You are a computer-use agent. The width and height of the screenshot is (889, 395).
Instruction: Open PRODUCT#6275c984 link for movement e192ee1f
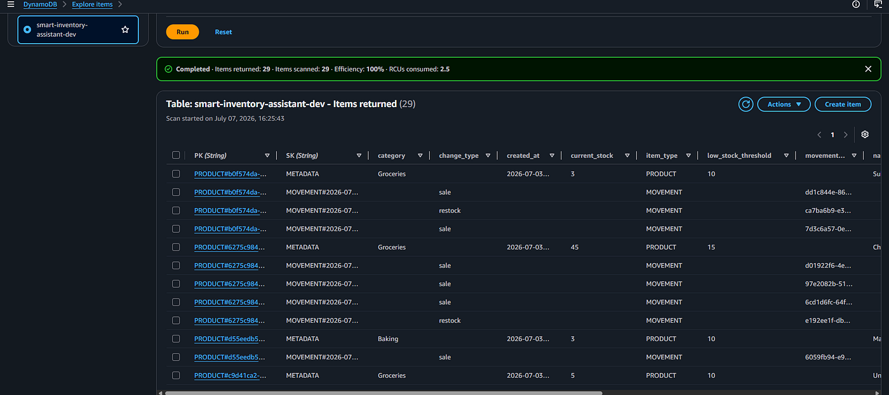(230, 320)
